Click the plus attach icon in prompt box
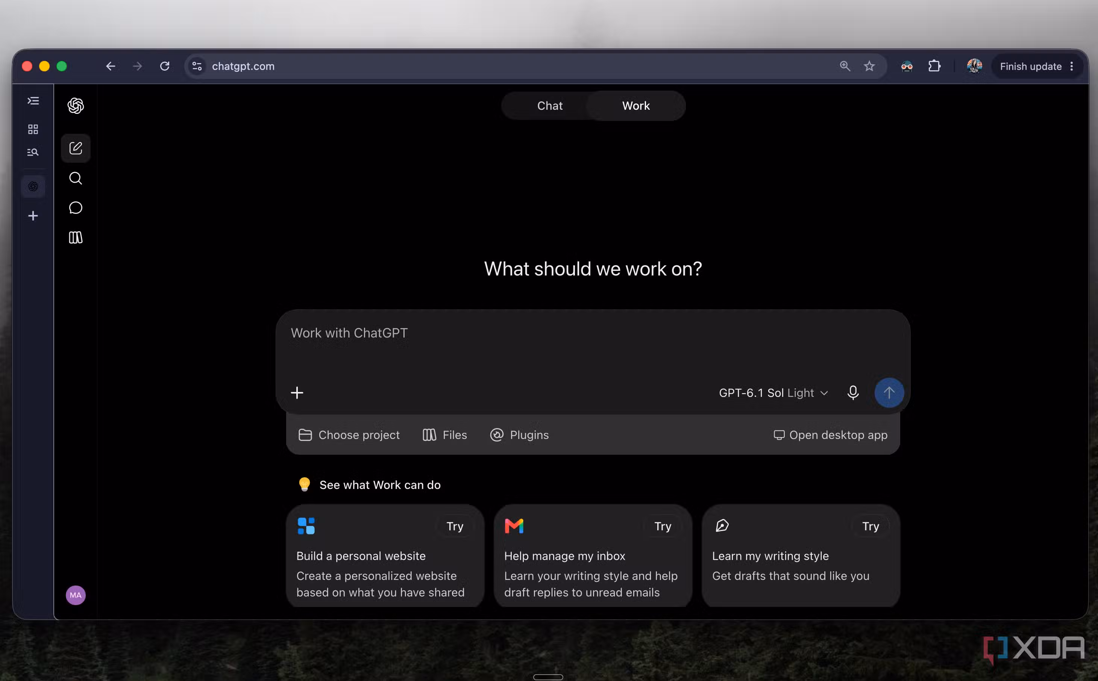This screenshot has height=681, width=1098. pos(297,393)
